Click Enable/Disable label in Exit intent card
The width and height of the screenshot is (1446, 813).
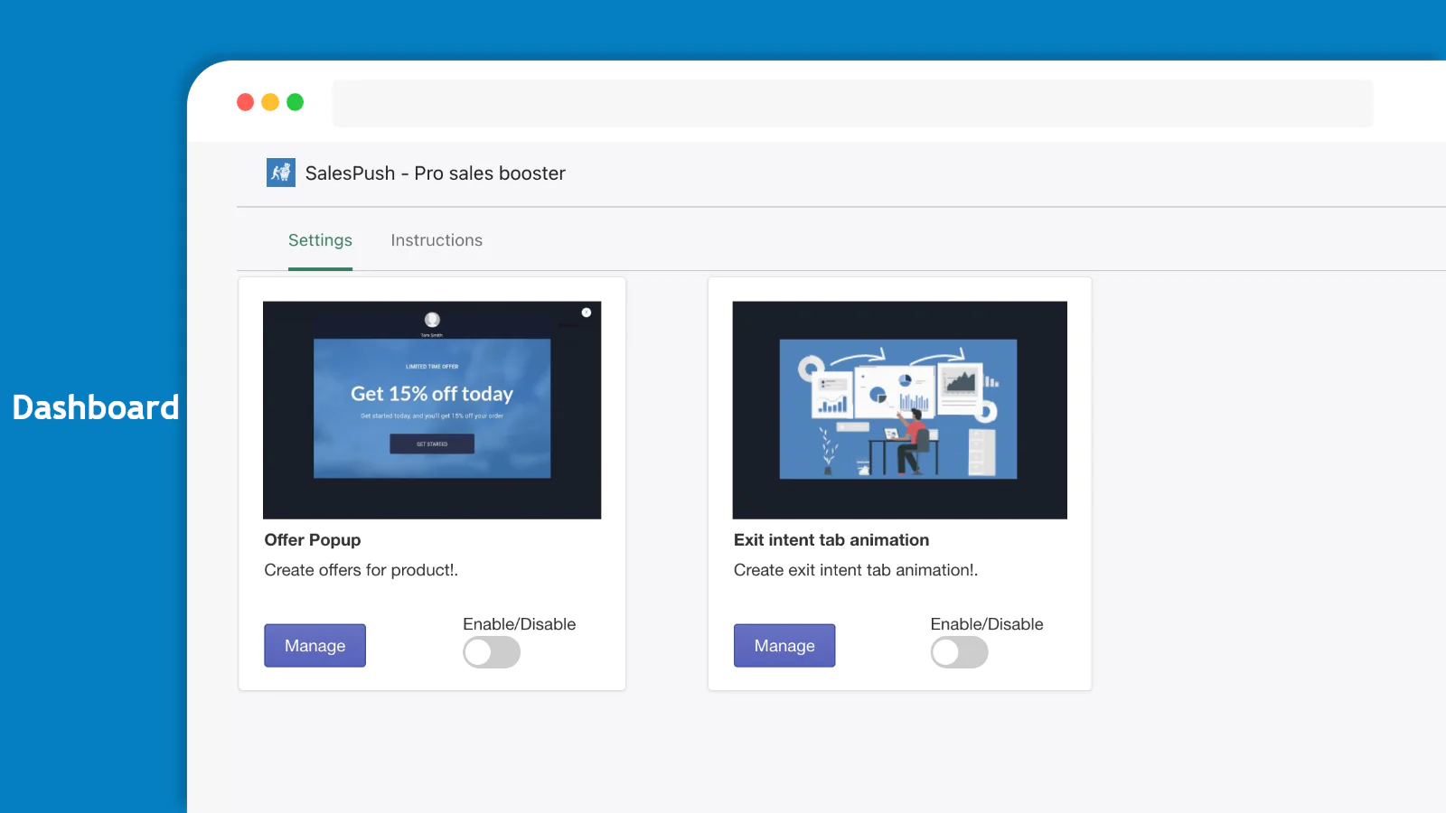point(987,624)
